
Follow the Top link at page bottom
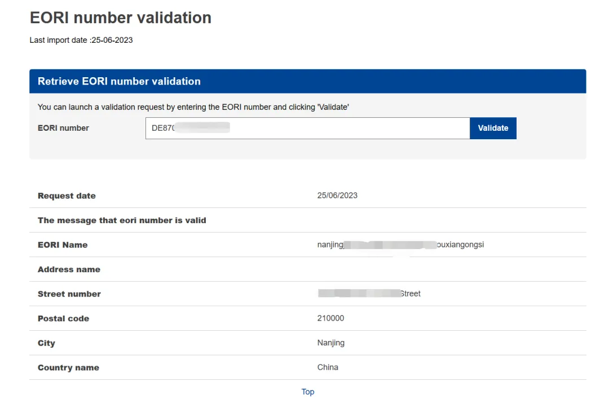(308, 392)
